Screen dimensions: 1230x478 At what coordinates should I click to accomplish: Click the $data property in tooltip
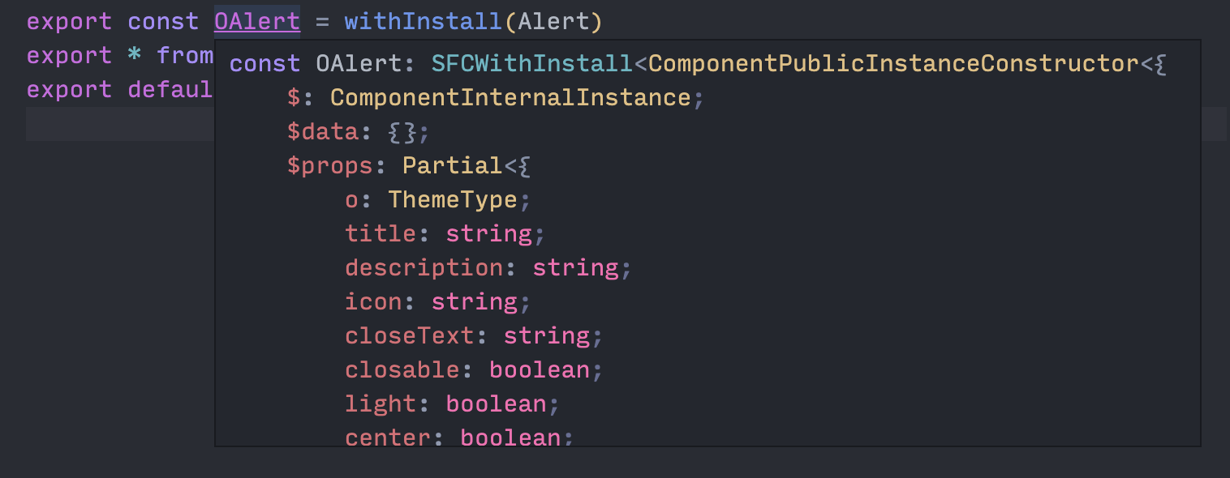coord(322,131)
